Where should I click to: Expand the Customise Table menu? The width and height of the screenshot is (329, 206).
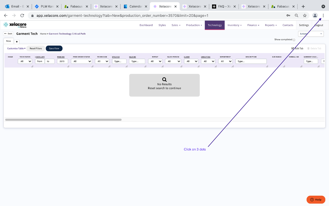tap(16, 48)
